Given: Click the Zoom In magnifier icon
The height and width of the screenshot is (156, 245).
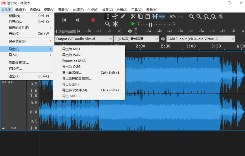Looking at the screenshot, I should coord(192,16).
